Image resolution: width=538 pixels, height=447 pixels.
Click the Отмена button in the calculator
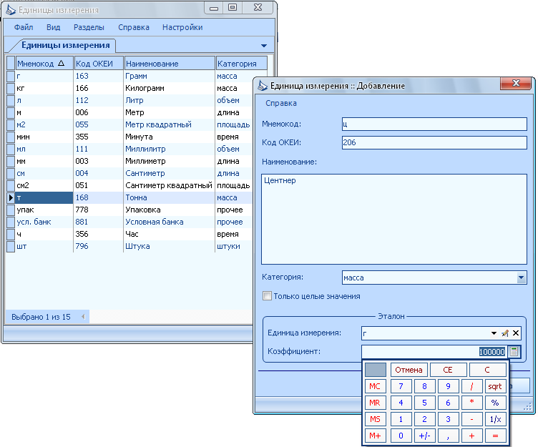pyautogui.click(x=409, y=370)
